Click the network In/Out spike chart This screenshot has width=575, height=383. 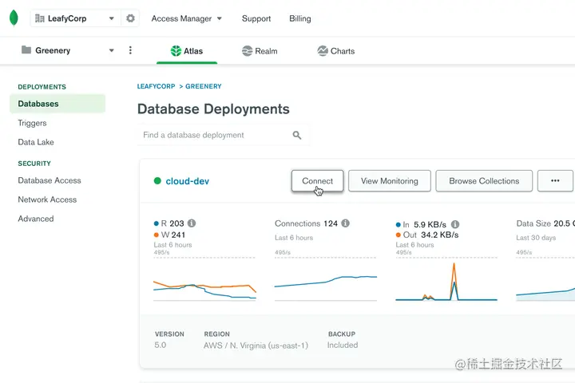pos(446,279)
